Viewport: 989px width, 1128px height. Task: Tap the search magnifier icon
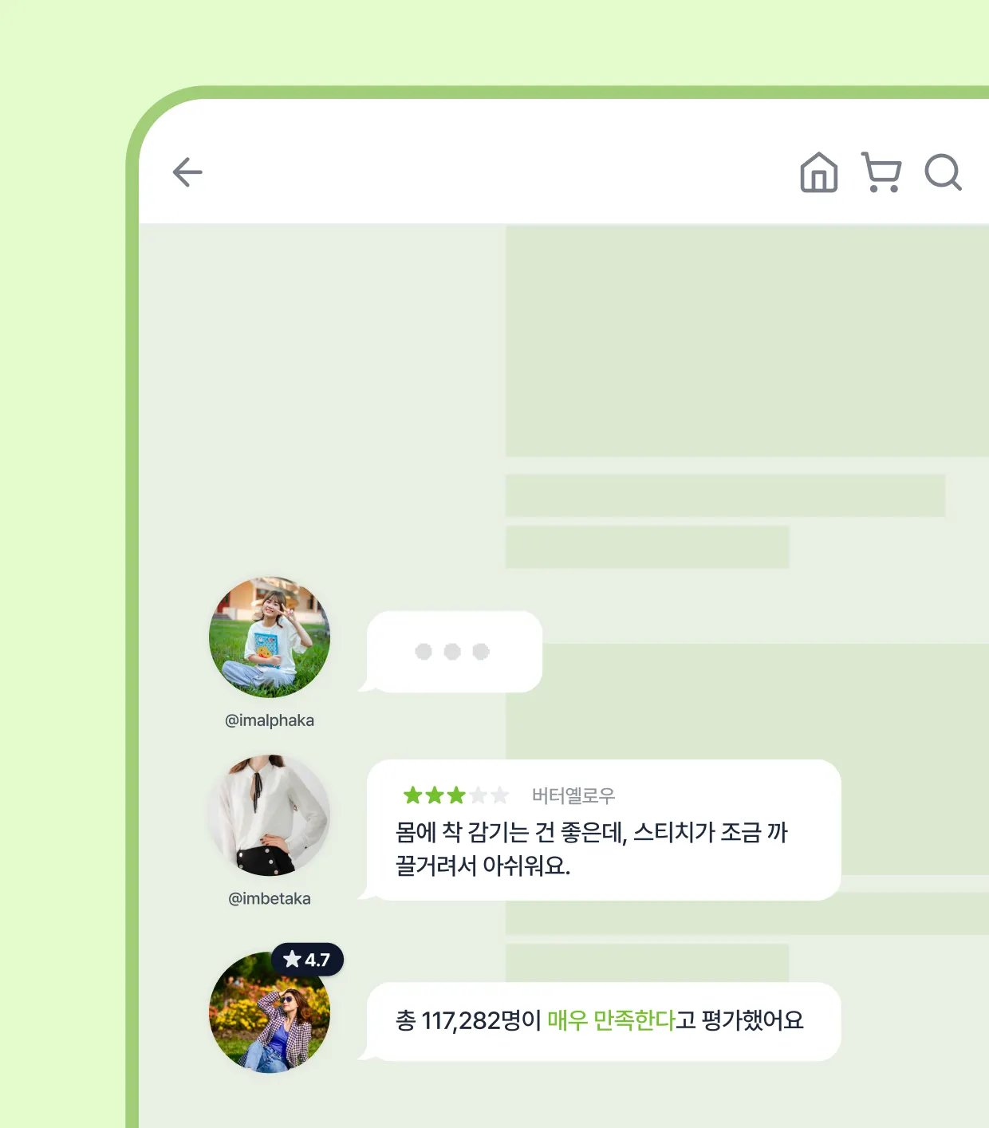943,172
